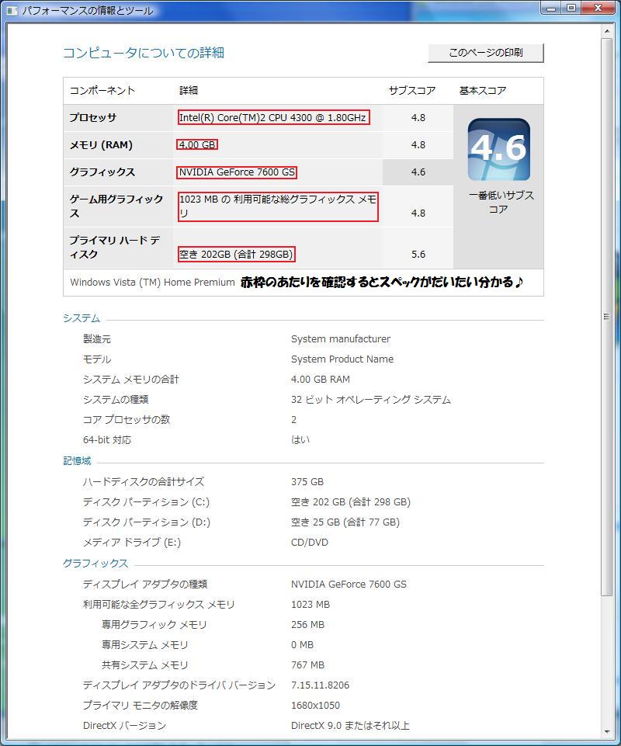621x746 pixels.
Task: Click the 4.00 GB memory detail cell
Action: [x=197, y=144]
